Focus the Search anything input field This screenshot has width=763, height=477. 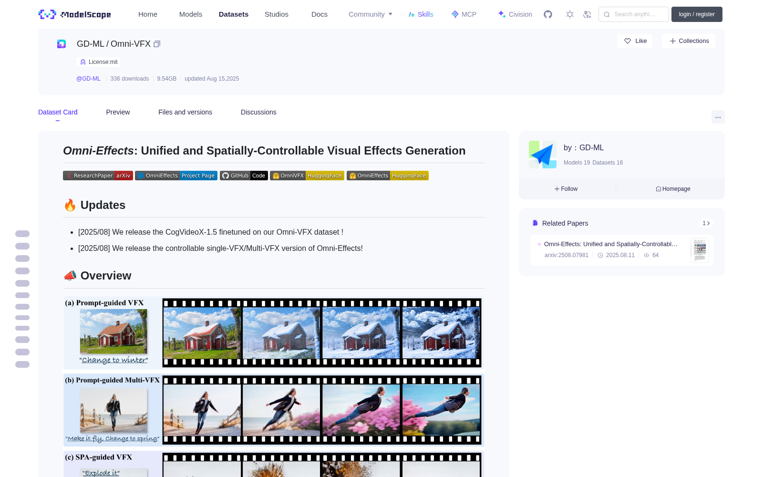[x=634, y=14]
